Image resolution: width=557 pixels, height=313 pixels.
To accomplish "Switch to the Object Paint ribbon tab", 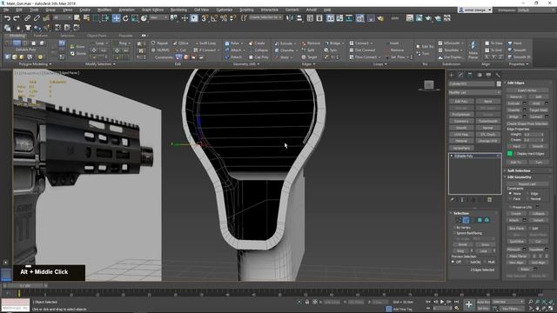I will point(97,36).
